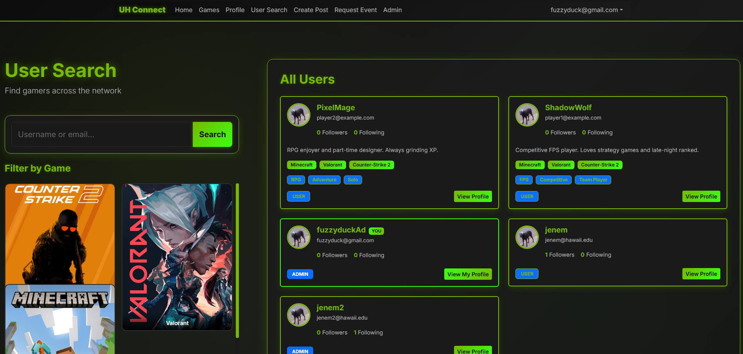This screenshot has height=354, width=743.
Task: Click fuzzyduckAd's profile avatar
Action: tap(299, 237)
